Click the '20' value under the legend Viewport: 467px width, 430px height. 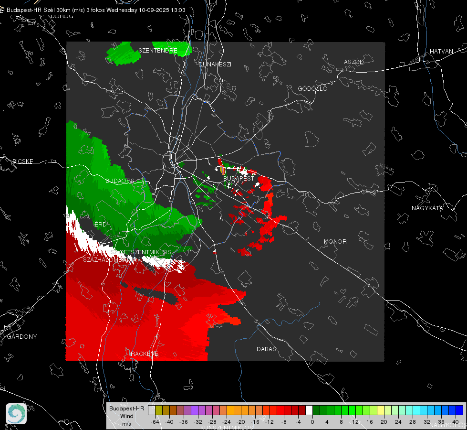pos(384,422)
